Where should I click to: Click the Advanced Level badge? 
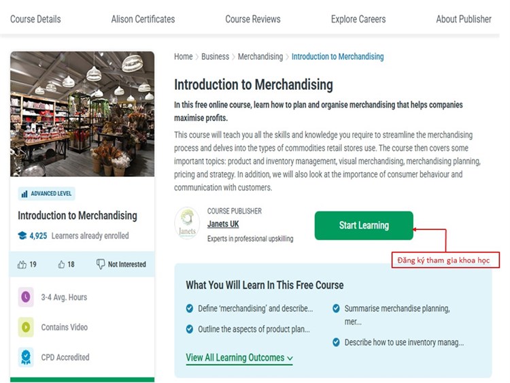point(46,193)
